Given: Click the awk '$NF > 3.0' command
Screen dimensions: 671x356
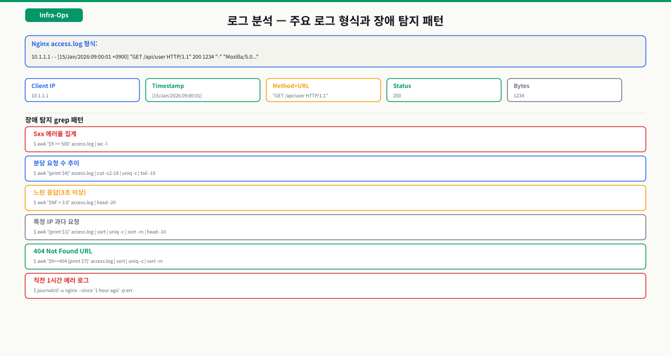Looking at the screenshot, I should click(x=74, y=203).
